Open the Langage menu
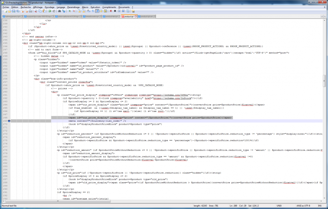Image resolution: width=328 pixels, height=209 pixels. (x=61, y=7)
